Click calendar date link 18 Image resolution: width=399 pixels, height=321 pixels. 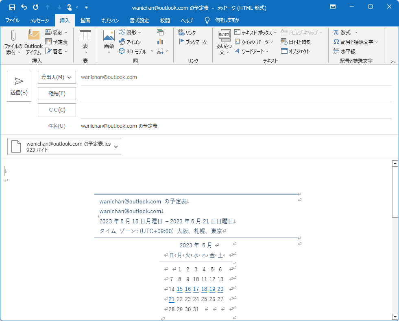pyautogui.click(x=204, y=289)
